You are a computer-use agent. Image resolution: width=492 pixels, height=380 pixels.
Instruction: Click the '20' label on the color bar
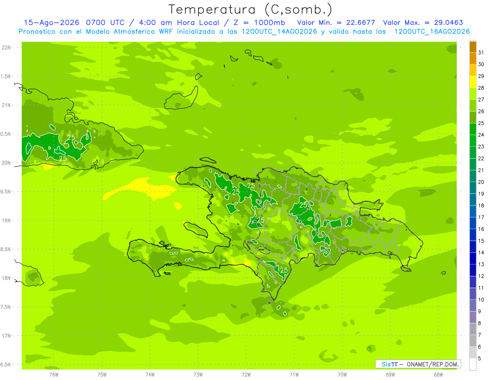tap(481, 182)
